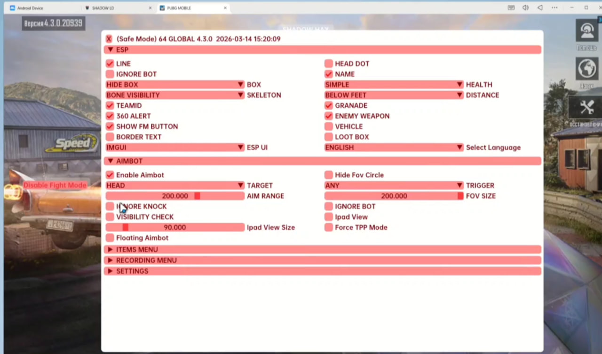Image resolution: width=602 pixels, height=354 pixels.
Task: Click the Ipad View Size value field
Action: (174, 228)
